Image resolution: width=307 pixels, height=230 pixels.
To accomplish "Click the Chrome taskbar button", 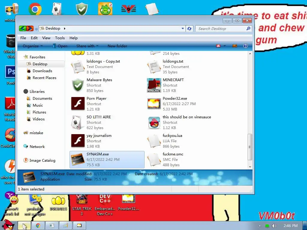I will tap(38, 226).
